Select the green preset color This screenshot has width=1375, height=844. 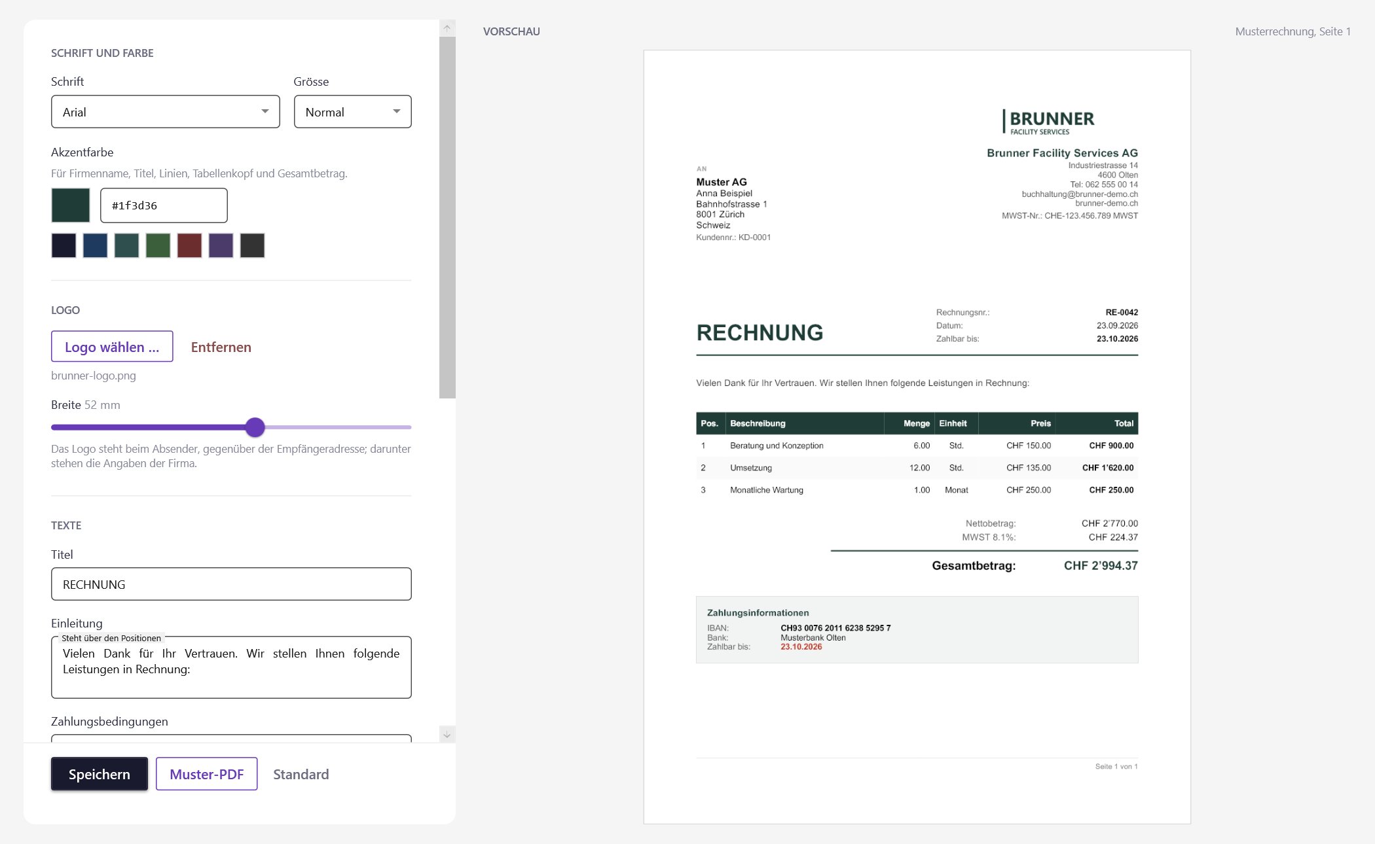tap(158, 245)
